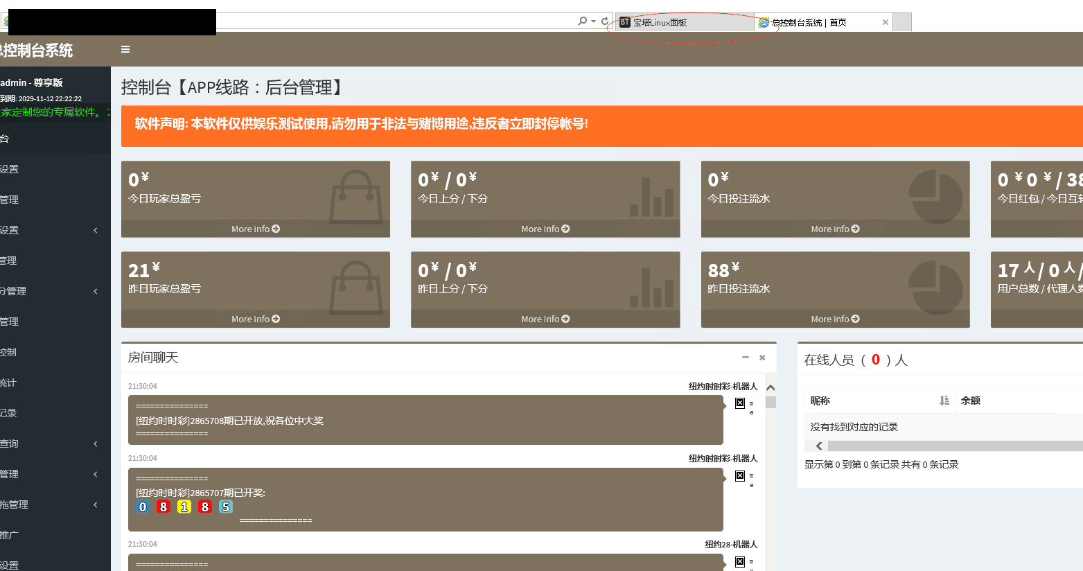
Task: Click the browser refresh icon
Action: point(605,21)
